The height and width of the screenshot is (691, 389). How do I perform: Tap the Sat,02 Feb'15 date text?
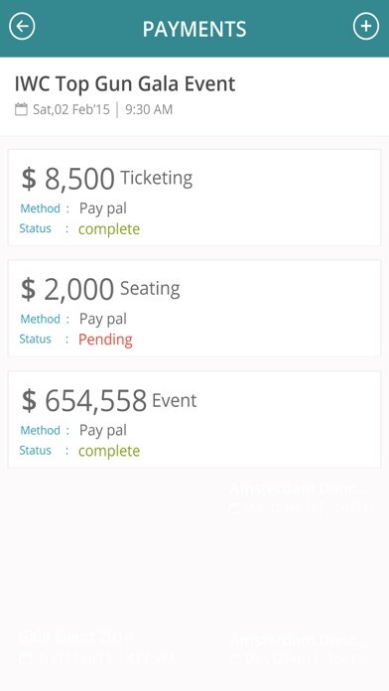click(x=71, y=109)
